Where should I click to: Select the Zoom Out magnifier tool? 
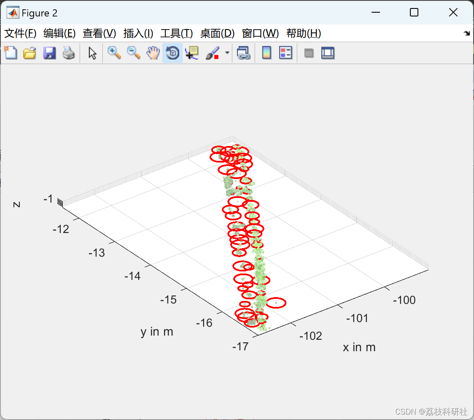coord(134,53)
